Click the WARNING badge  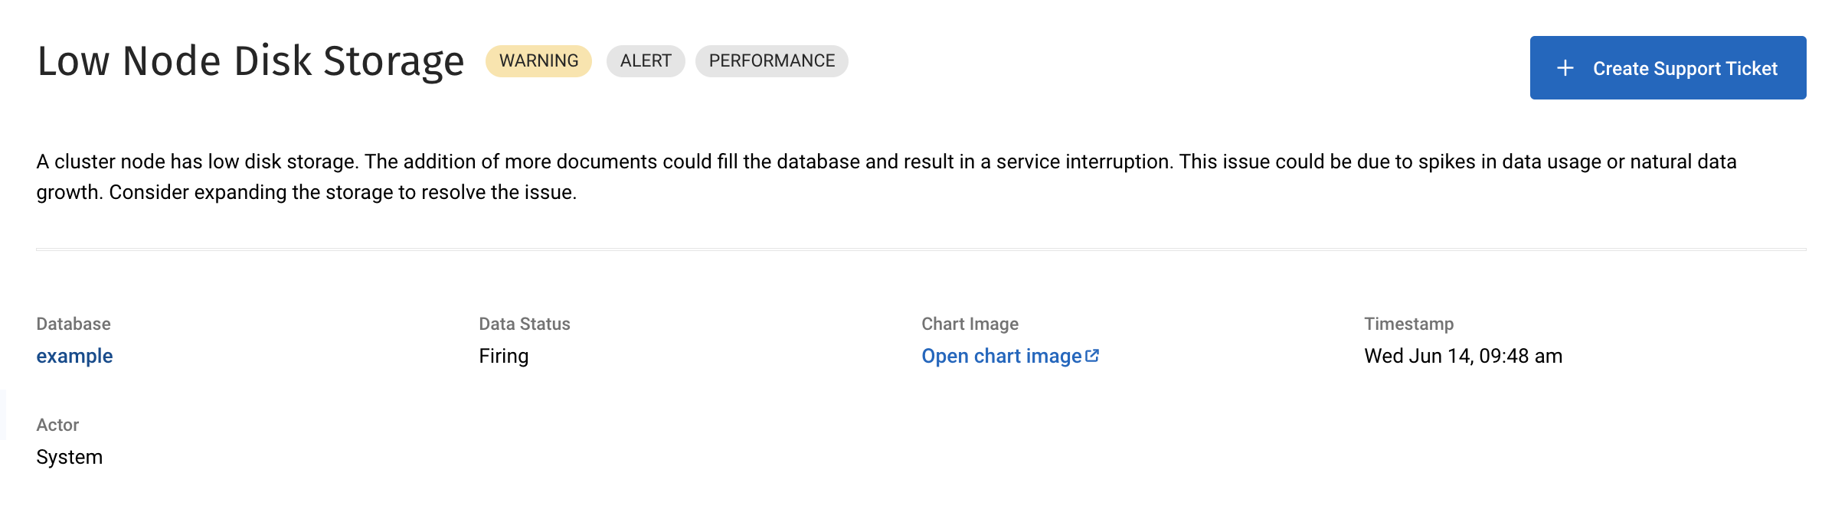coord(538,60)
